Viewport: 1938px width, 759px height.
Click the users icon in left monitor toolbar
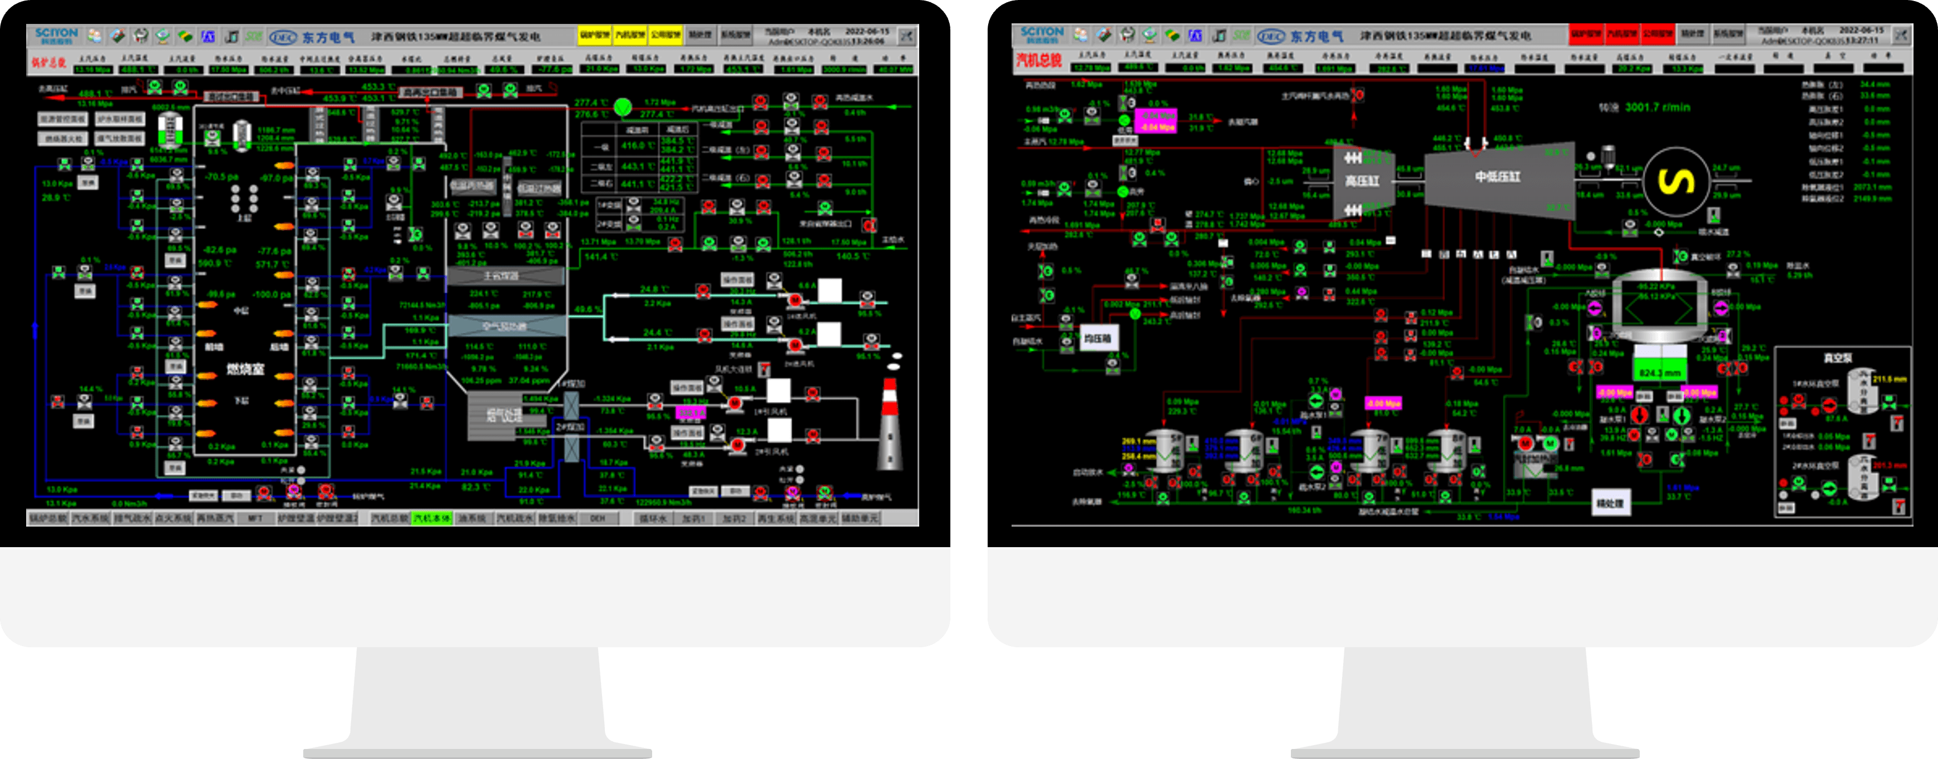(x=95, y=36)
